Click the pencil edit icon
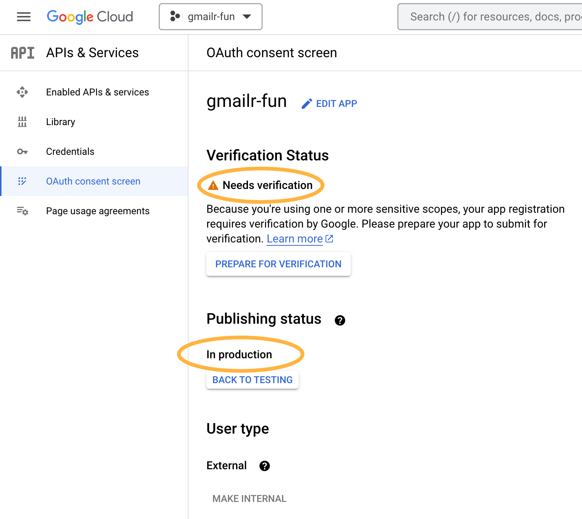 click(307, 104)
